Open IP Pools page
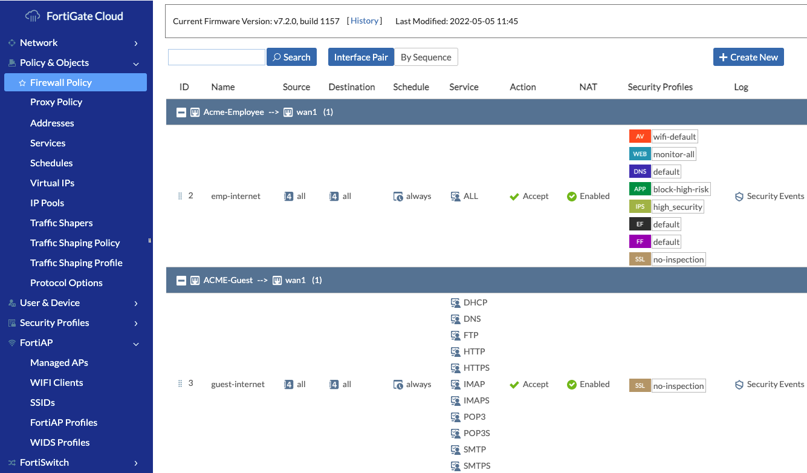Viewport: 807px width, 473px height. (47, 203)
